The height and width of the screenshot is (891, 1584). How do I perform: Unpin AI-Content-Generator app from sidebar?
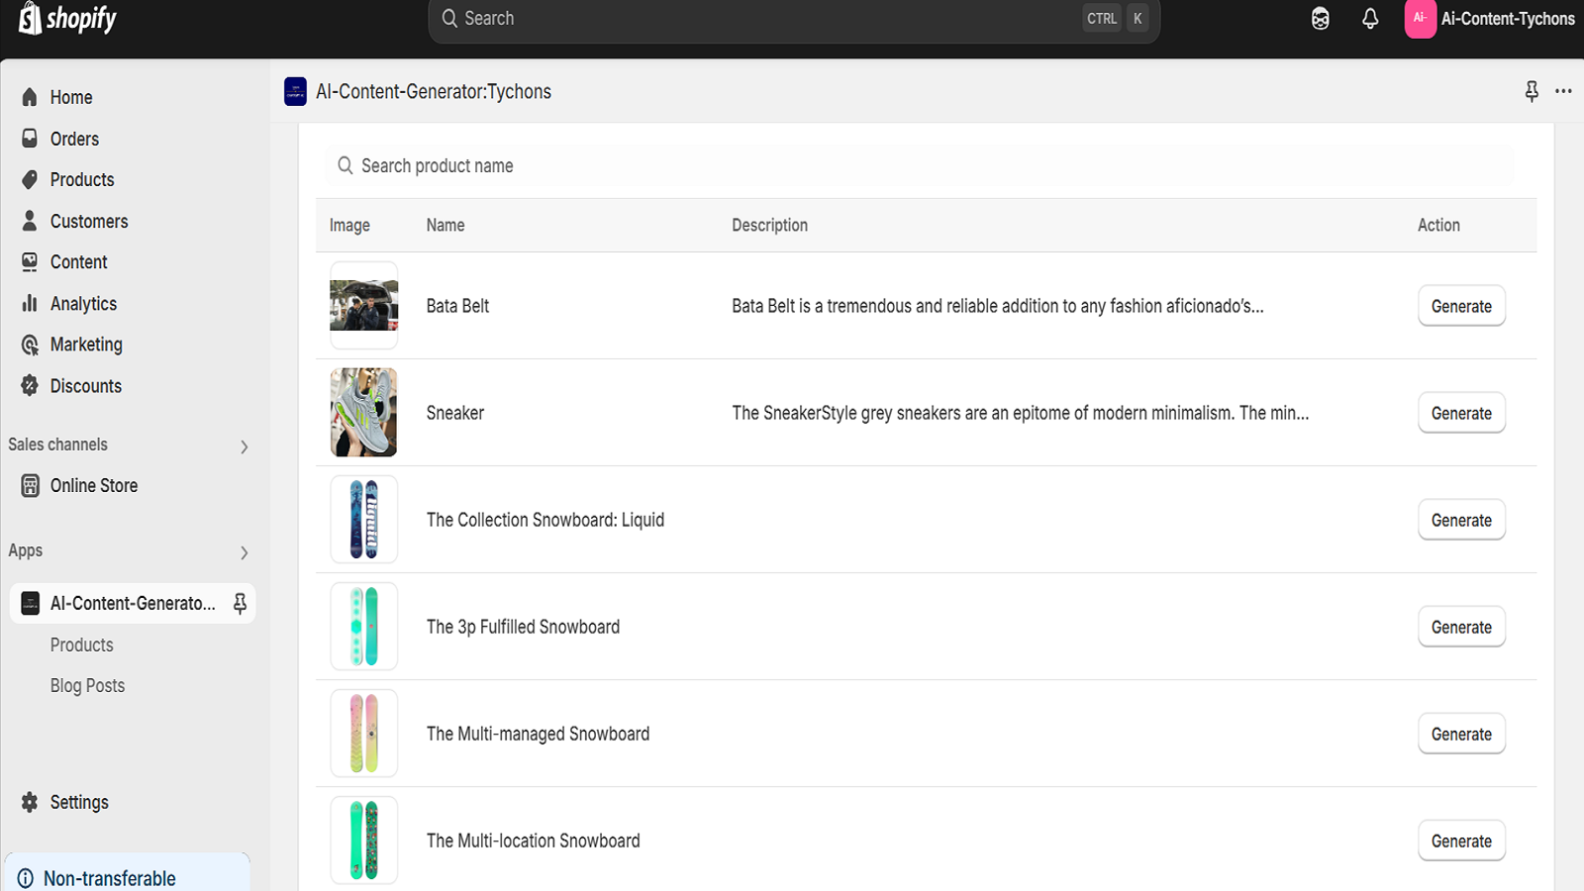pos(240,604)
